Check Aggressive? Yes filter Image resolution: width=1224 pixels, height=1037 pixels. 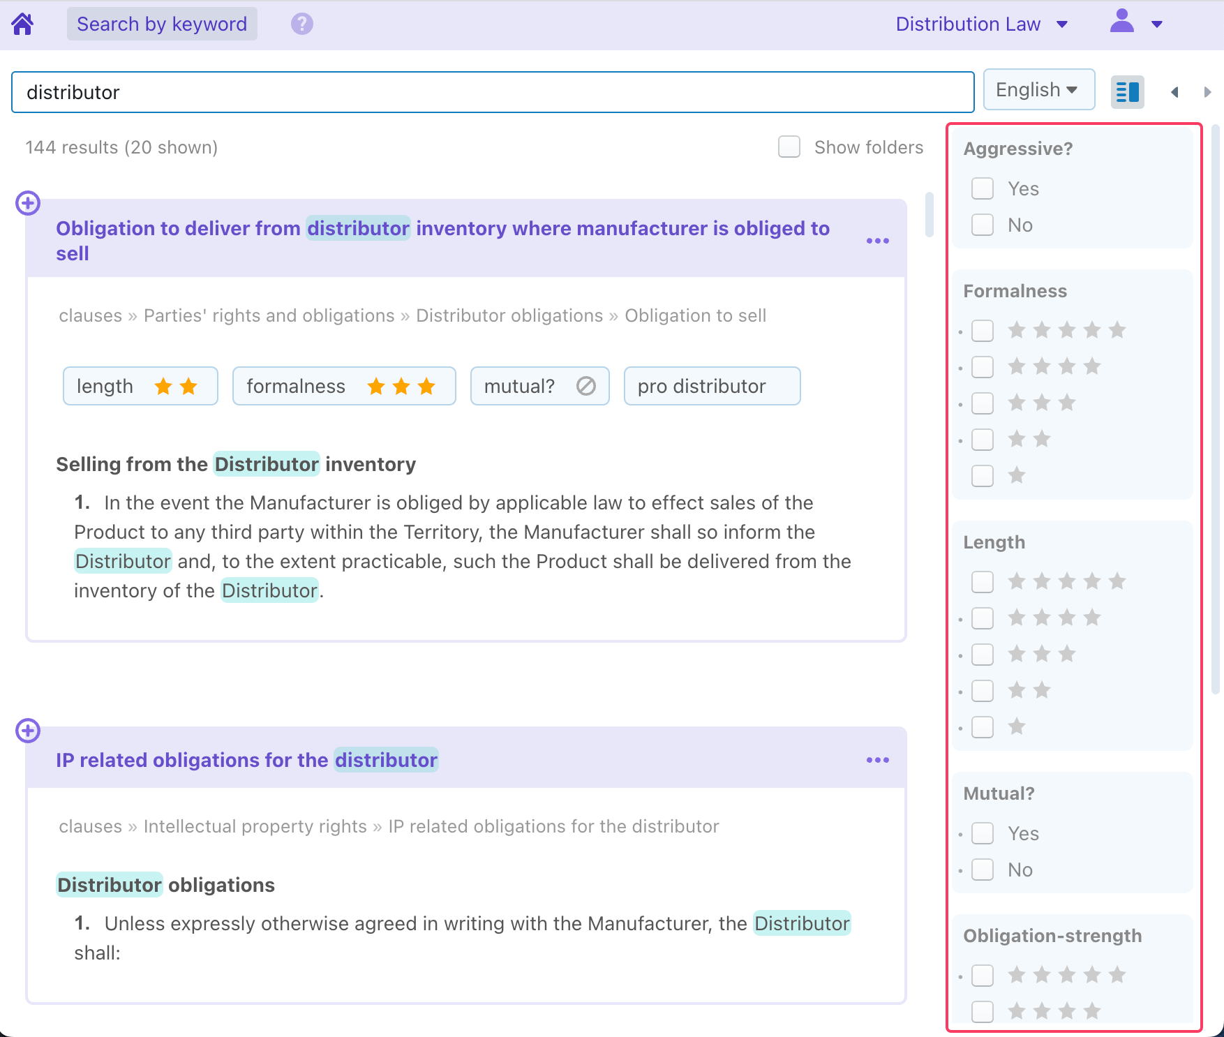pos(983,188)
